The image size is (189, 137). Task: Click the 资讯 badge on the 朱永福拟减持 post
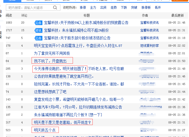pyautogui.click(x=38, y=30)
